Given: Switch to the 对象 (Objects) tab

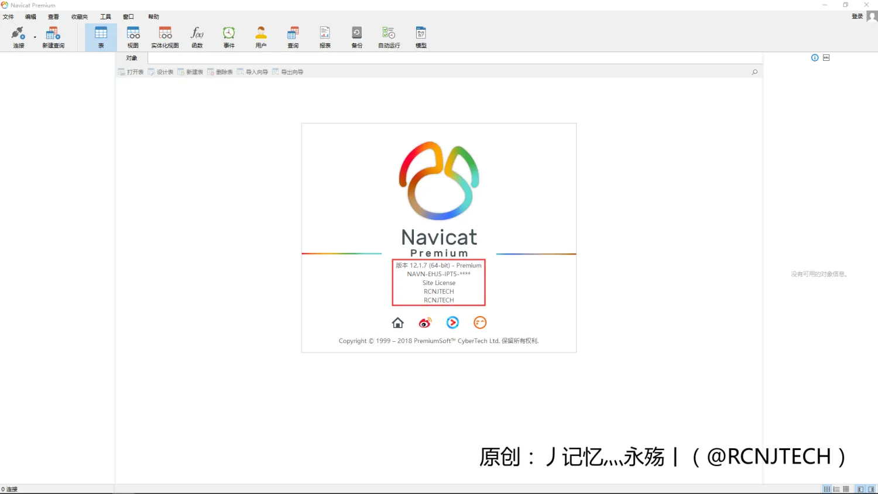Looking at the screenshot, I should tap(132, 58).
